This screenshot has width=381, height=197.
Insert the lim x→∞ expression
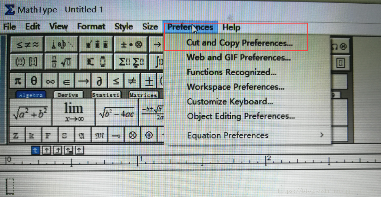(x=74, y=112)
